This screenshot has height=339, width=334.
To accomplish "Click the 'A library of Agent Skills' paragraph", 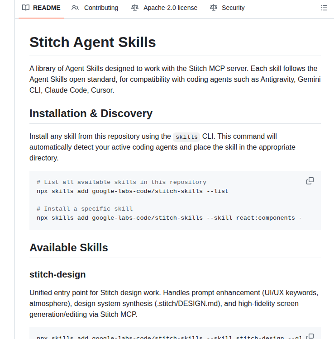I will point(175,80).
